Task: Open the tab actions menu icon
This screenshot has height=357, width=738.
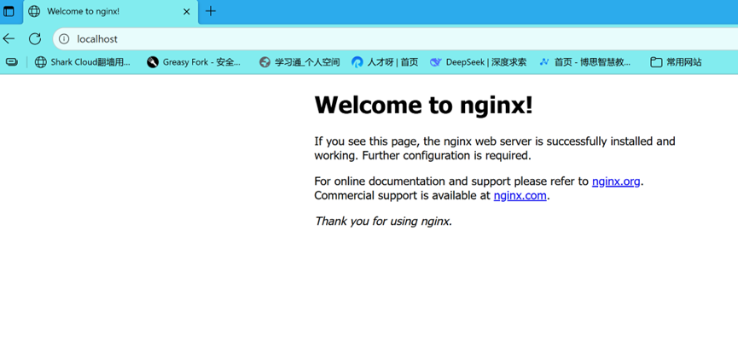Action: [9, 11]
